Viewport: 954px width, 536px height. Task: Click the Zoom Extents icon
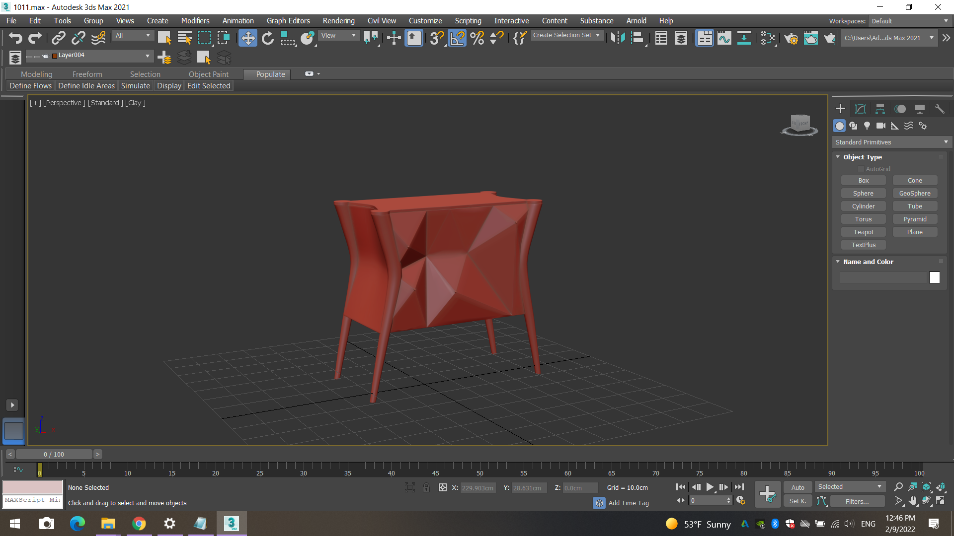tap(926, 487)
